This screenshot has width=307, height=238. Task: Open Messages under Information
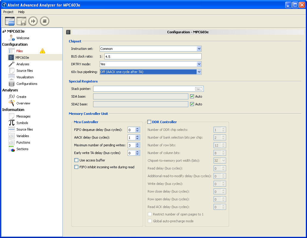click(x=24, y=116)
